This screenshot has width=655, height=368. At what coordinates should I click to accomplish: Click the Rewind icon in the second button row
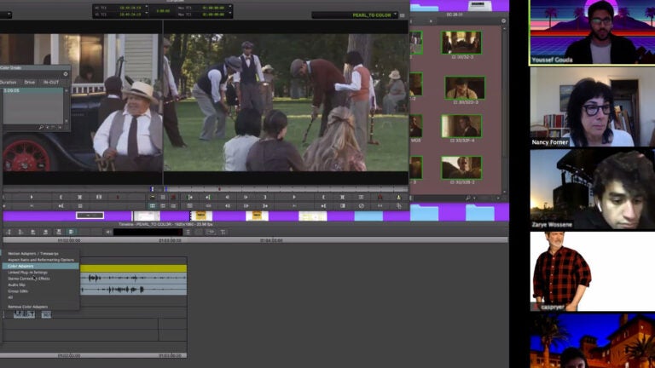tap(227, 205)
